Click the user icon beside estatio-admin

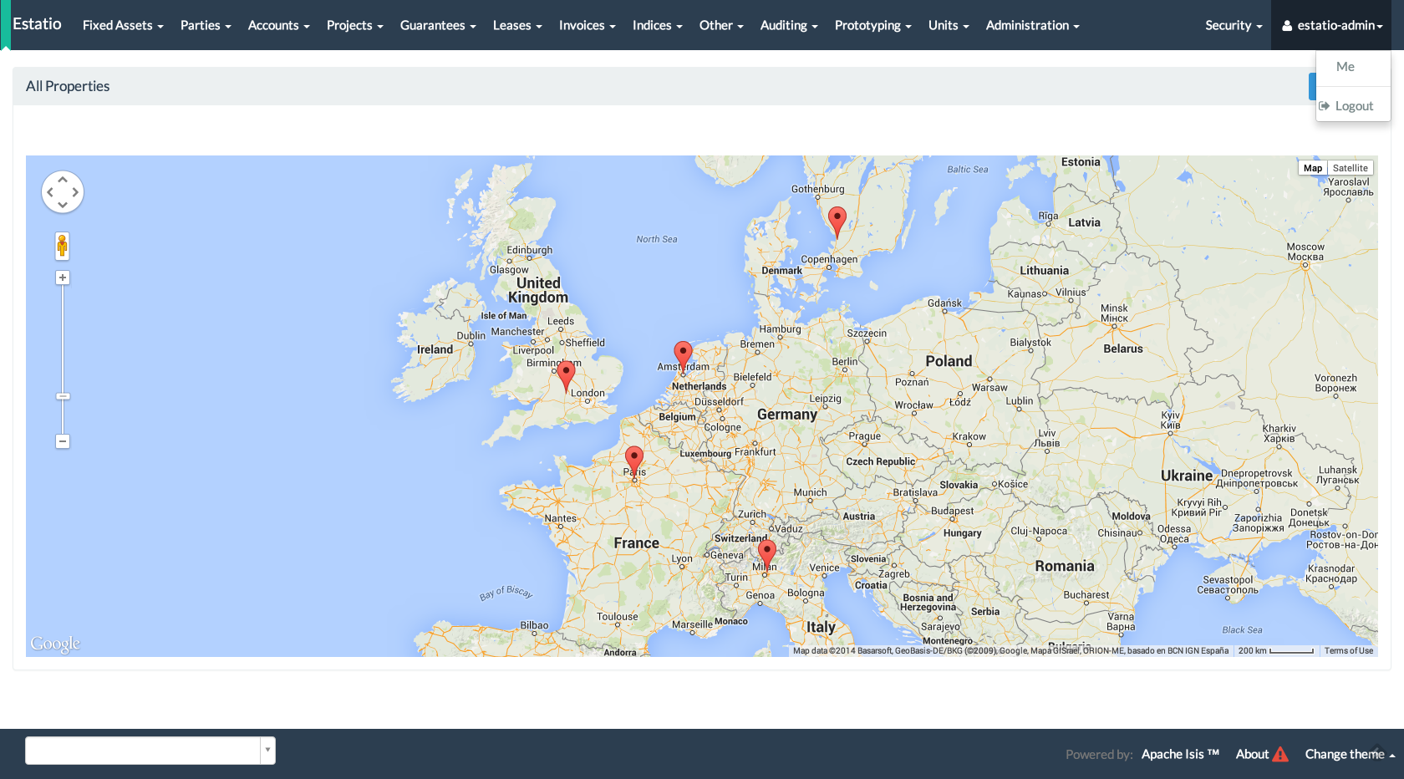point(1287,26)
